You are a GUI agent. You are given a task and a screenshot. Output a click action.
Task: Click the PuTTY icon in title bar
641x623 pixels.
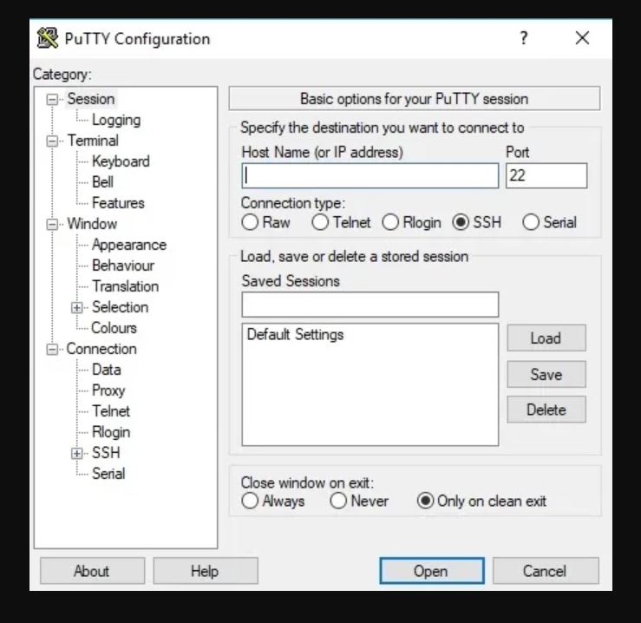[x=49, y=39]
